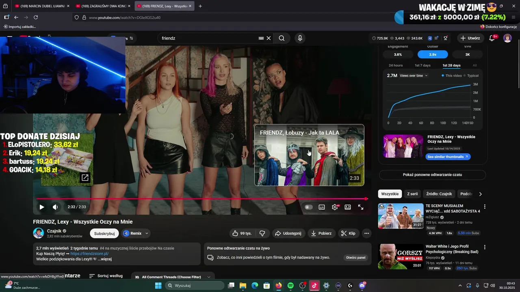Screen dimensions: 520x292
Task: Click the Pobierz download button
Action: (321, 233)
